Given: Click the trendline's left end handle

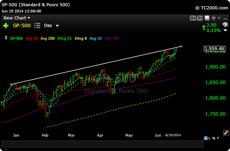Looking at the screenshot, I should point(11,84).
